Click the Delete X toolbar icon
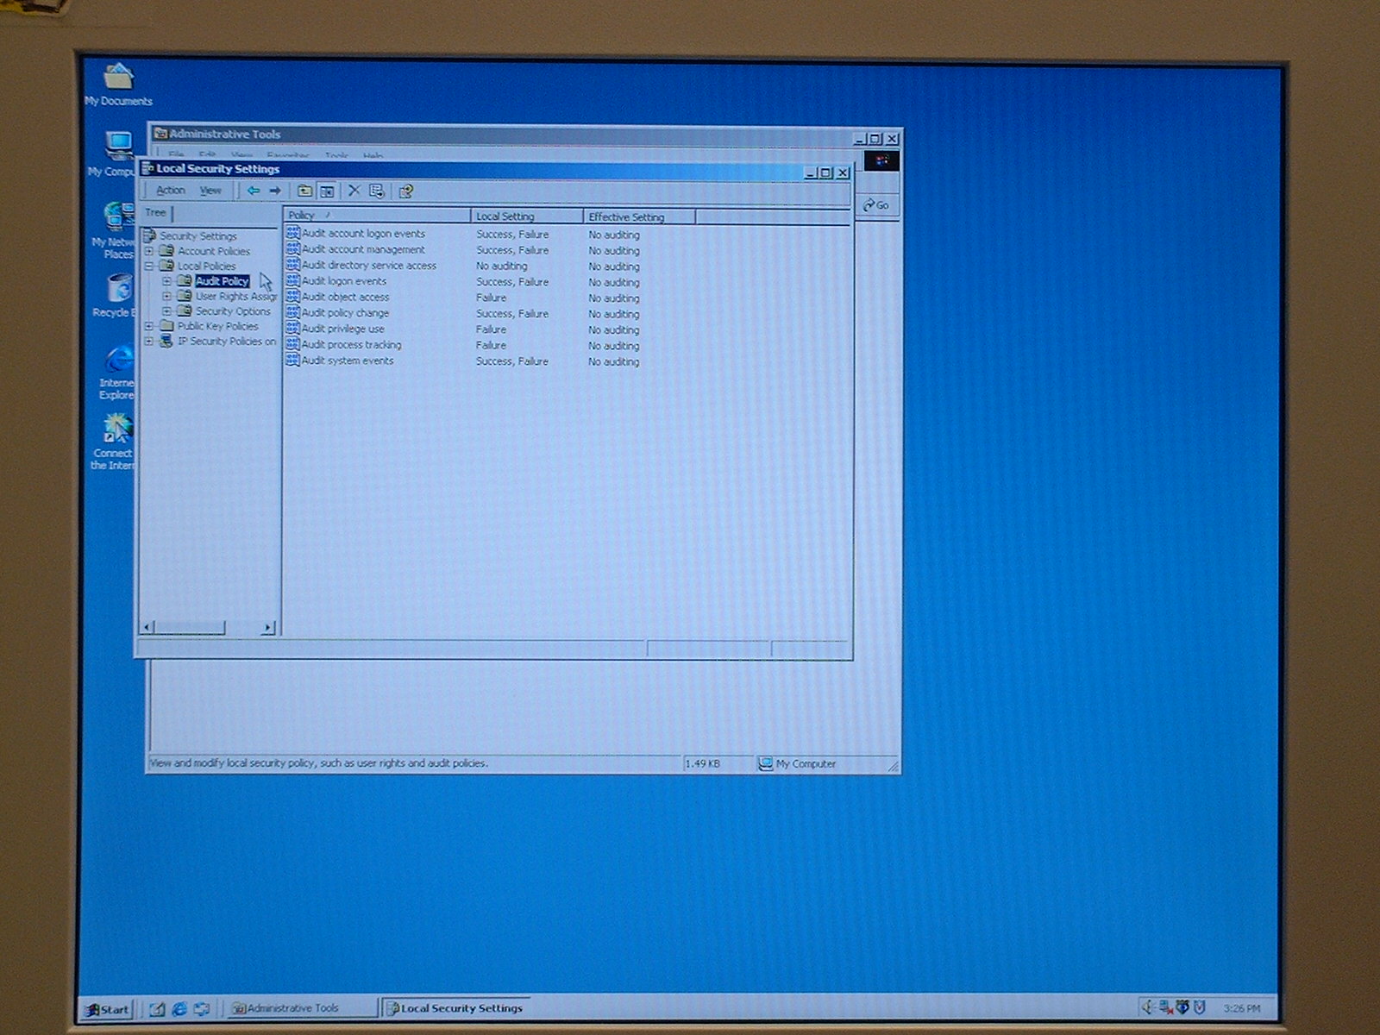1380x1035 pixels. (354, 191)
